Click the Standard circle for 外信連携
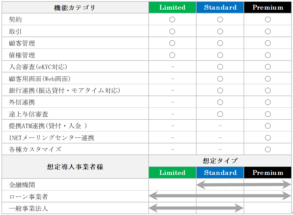 pyautogui.click(x=220, y=102)
